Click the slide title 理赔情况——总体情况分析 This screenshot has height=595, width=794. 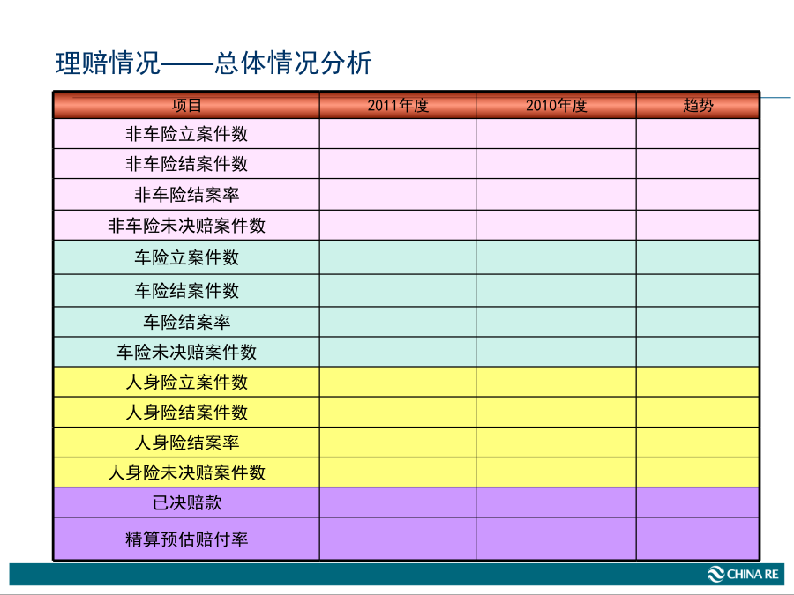pyautogui.click(x=213, y=63)
